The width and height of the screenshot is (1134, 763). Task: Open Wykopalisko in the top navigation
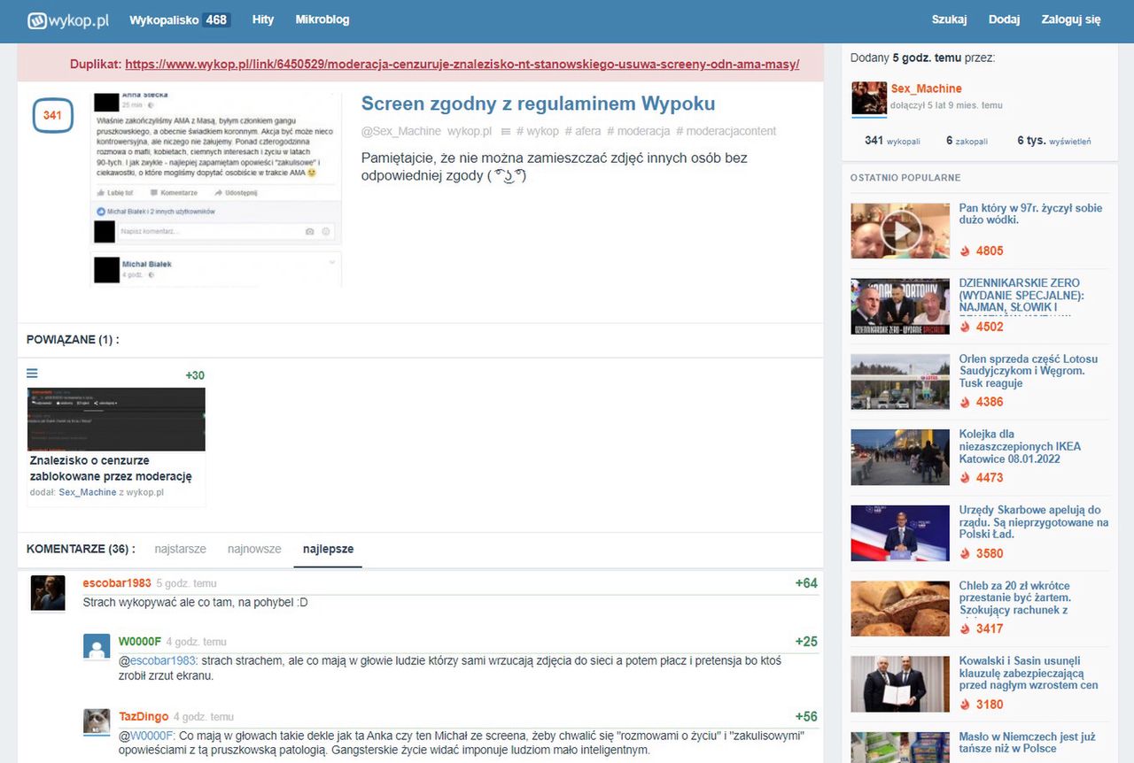[x=164, y=19]
